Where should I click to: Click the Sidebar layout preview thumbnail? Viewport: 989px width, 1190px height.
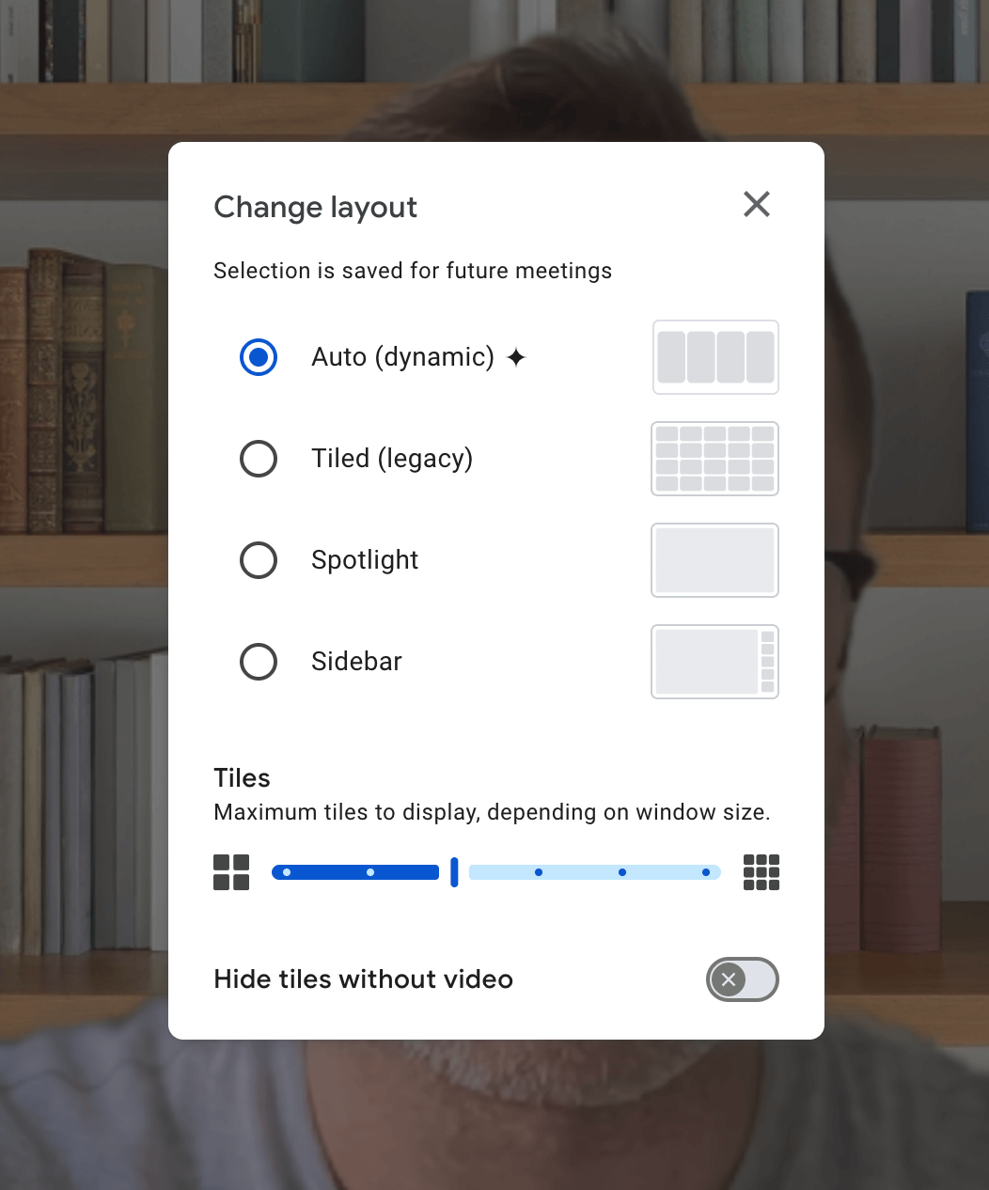point(714,662)
